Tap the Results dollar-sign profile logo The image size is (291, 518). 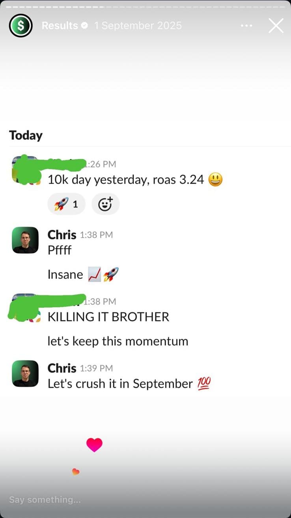21,25
